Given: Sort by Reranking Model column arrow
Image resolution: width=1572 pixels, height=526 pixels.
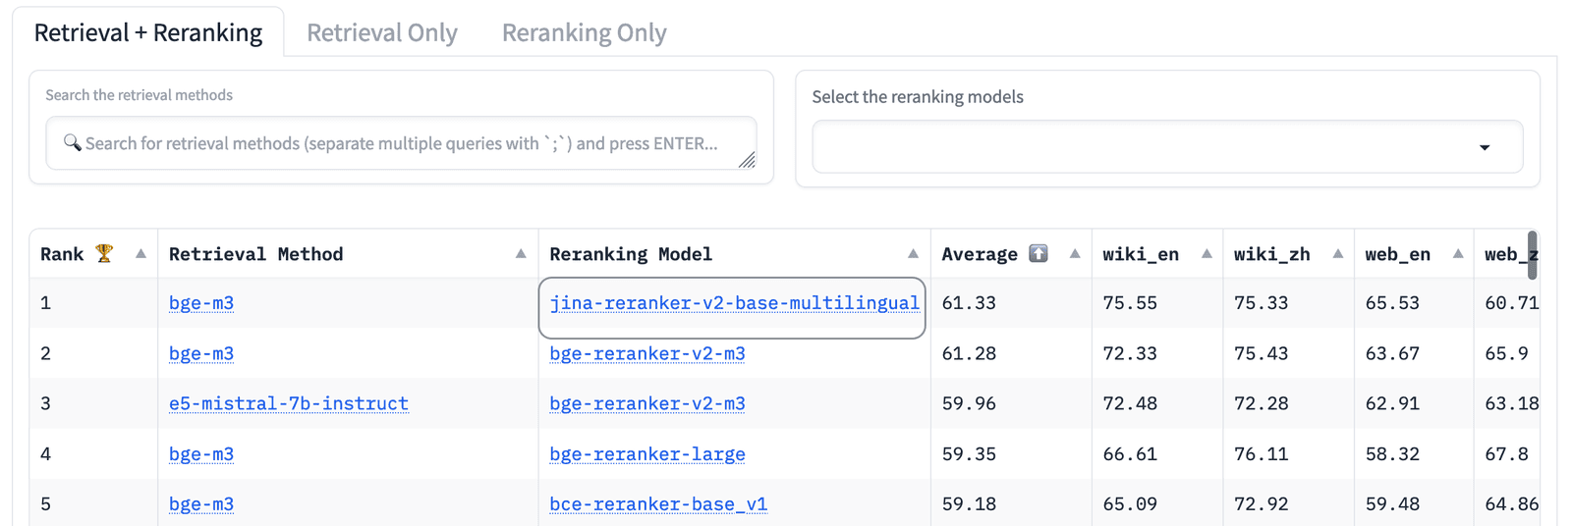Looking at the screenshot, I should 913,253.
